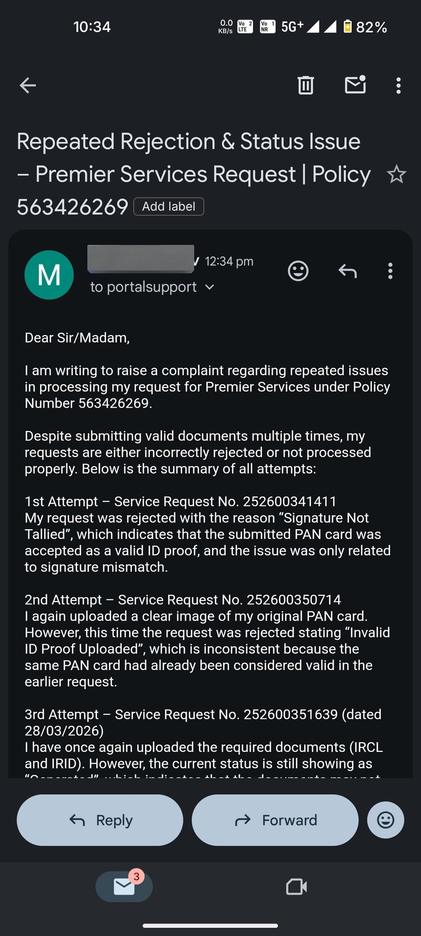Open sender avatar with letter M

click(x=49, y=275)
